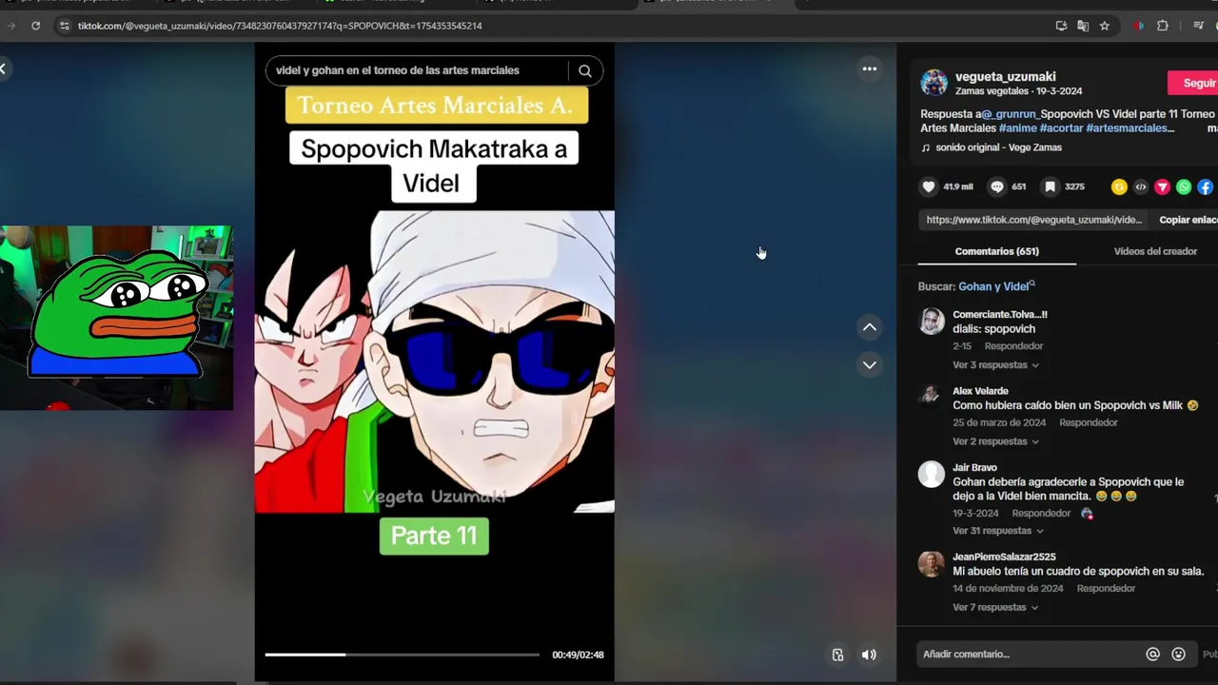Image resolution: width=1218 pixels, height=685 pixels.
Task: Expand 'Ver 3 respuestas' replies
Action: [995, 364]
